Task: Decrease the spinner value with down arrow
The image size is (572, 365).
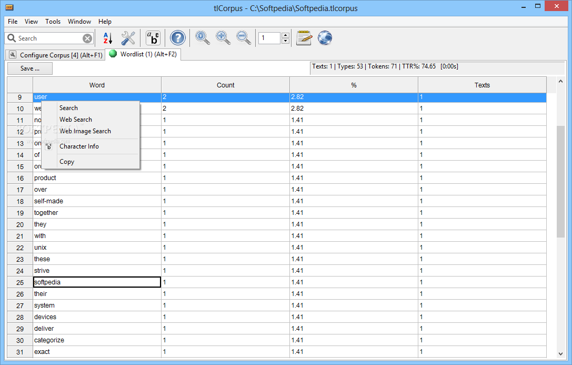Action: [x=286, y=41]
